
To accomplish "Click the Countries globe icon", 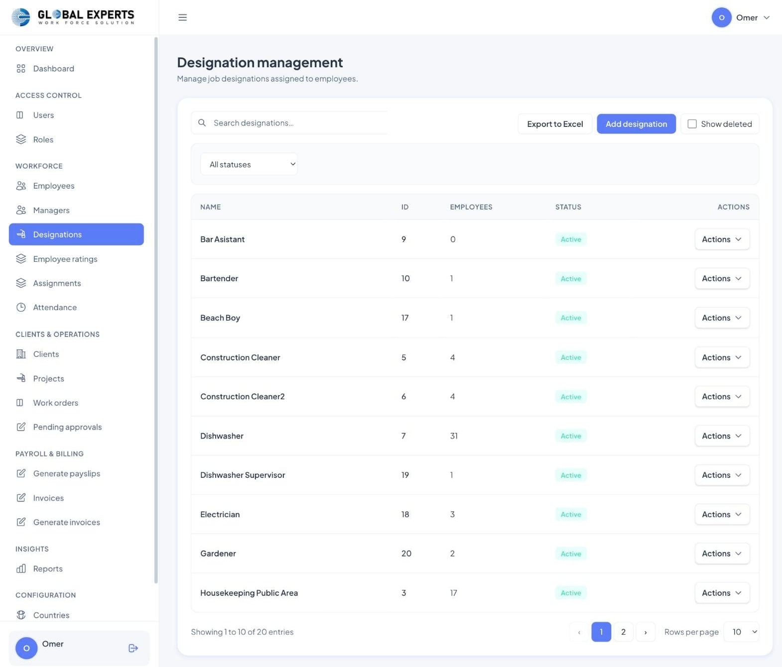I will click(21, 615).
